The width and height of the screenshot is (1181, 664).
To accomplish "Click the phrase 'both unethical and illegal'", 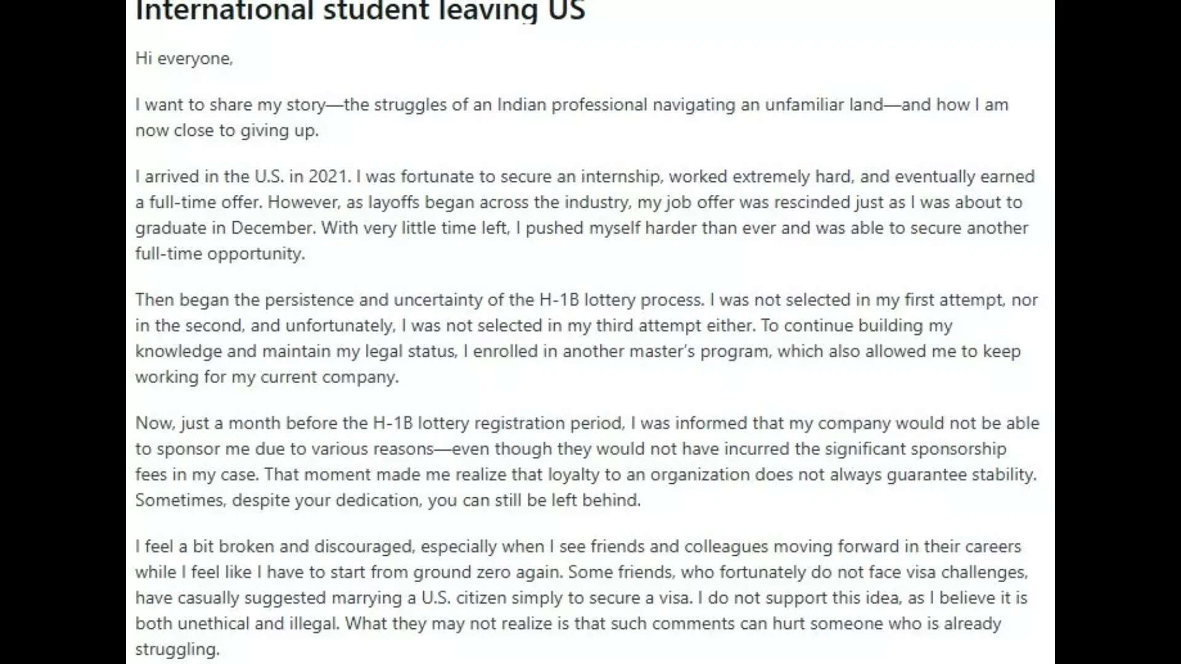I will tap(237, 623).
